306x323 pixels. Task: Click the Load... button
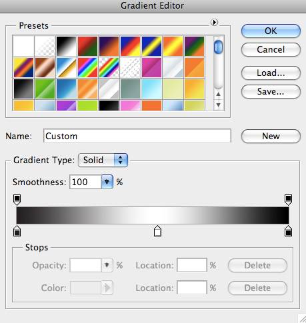(271, 73)
